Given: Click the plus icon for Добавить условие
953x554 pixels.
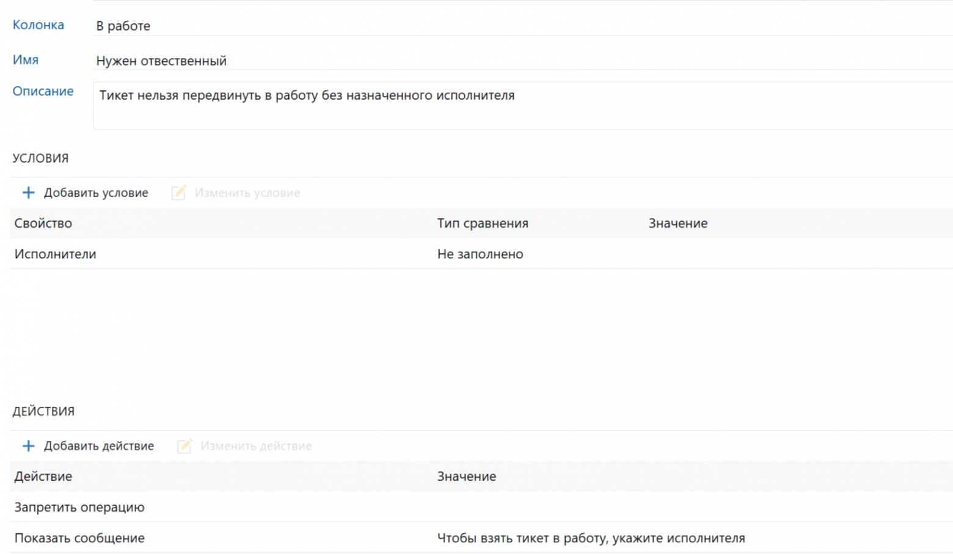Looking at the screenshot, I should pos(28,193).
